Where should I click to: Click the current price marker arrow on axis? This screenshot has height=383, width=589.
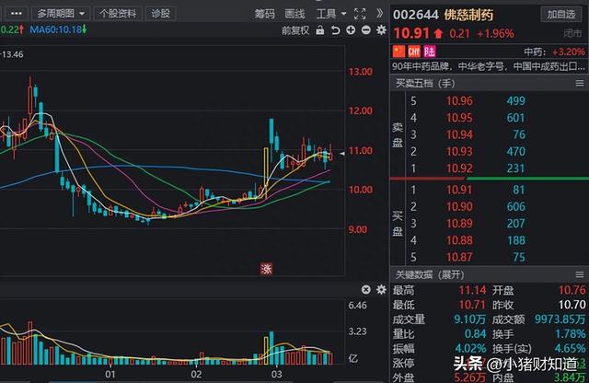[342, 154]
